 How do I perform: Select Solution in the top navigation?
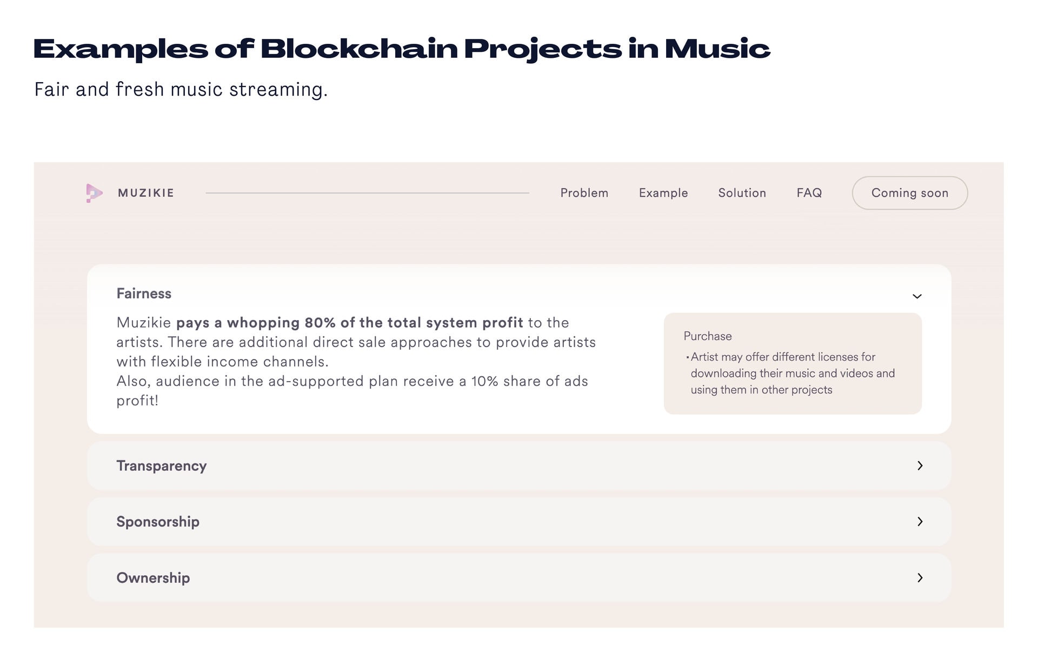(742, 193)
